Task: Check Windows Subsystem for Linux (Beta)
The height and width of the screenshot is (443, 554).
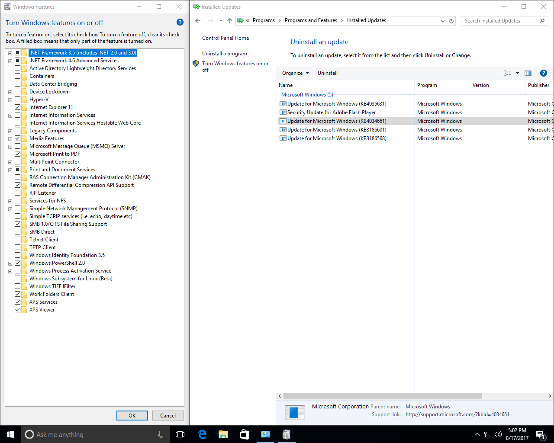Action: pyautogui.click(x=18, y=279)
